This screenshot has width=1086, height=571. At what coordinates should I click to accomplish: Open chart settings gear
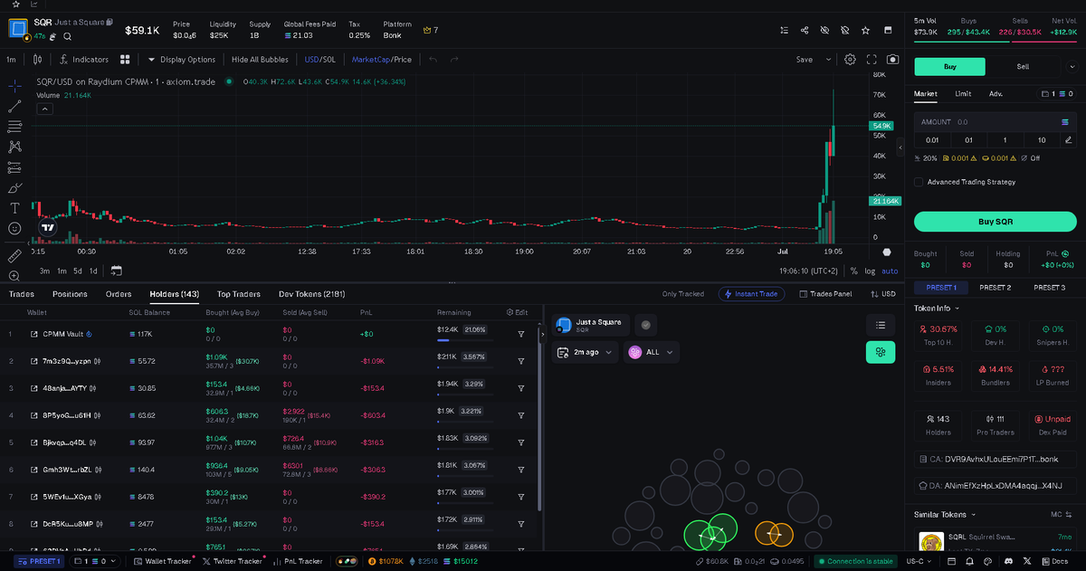coord(850,60)
